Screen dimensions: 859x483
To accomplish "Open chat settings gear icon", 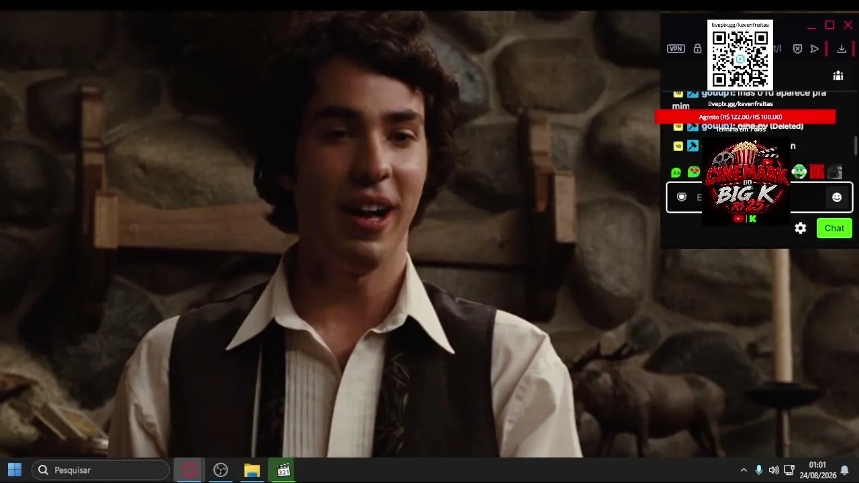I will coord(801,228).
